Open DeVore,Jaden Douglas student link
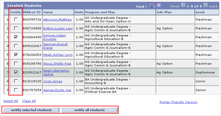221x116 pixels. pos(54,37)
